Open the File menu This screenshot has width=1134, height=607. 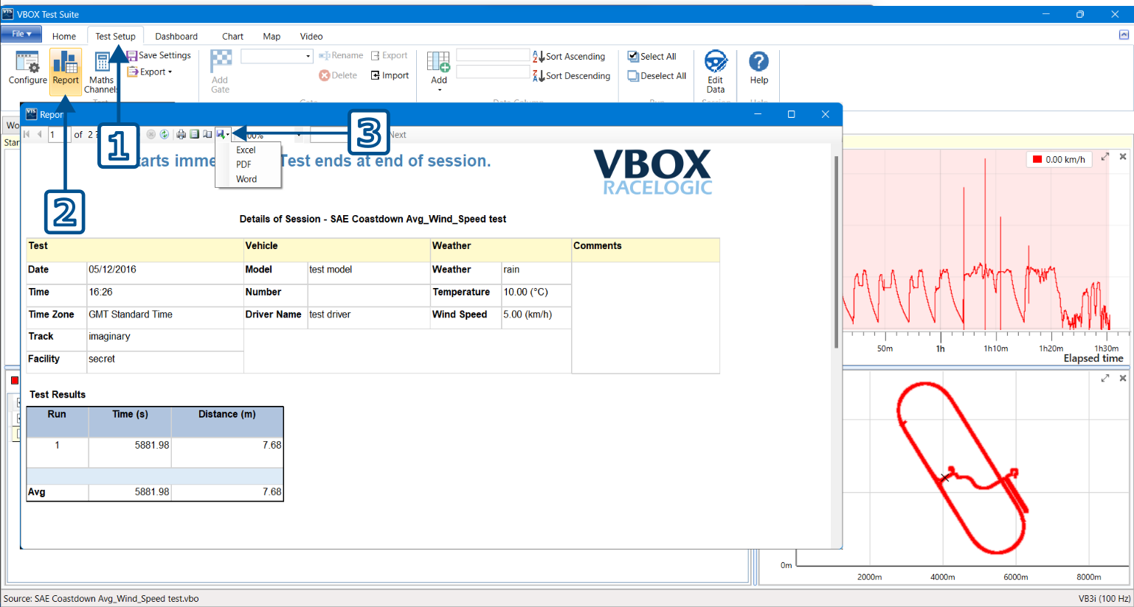pos(21,34)
